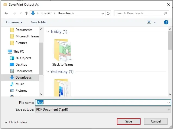Open Documents under This PC
Image resolution: width=173 pixels, height=129 pixels.
click(21, 71)
